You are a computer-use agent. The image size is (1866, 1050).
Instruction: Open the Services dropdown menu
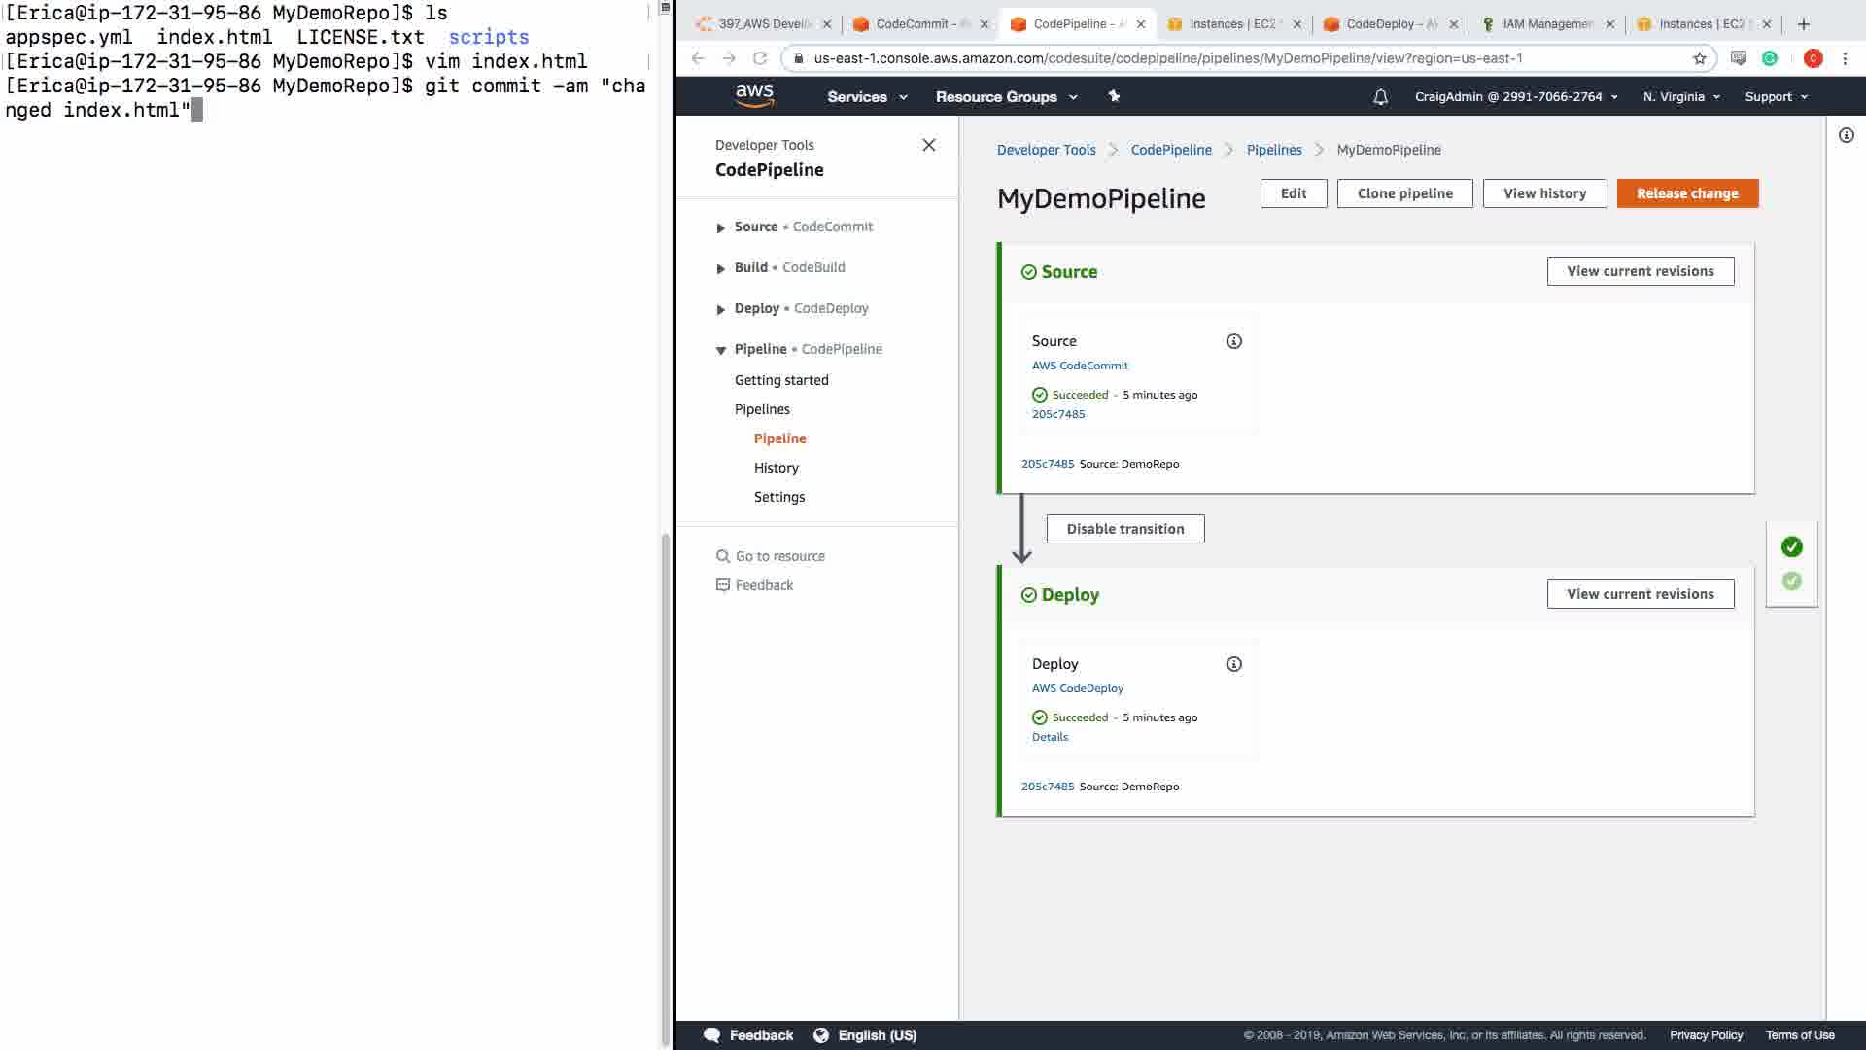tap(867, 97)
